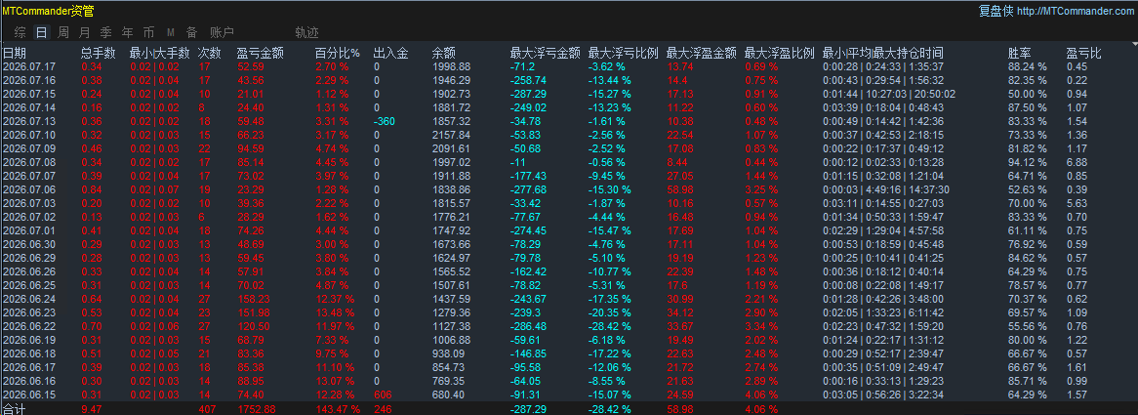The image size is (1138, 415).
Task: Open the 周 weekly tab
Action: coord(63,32)
